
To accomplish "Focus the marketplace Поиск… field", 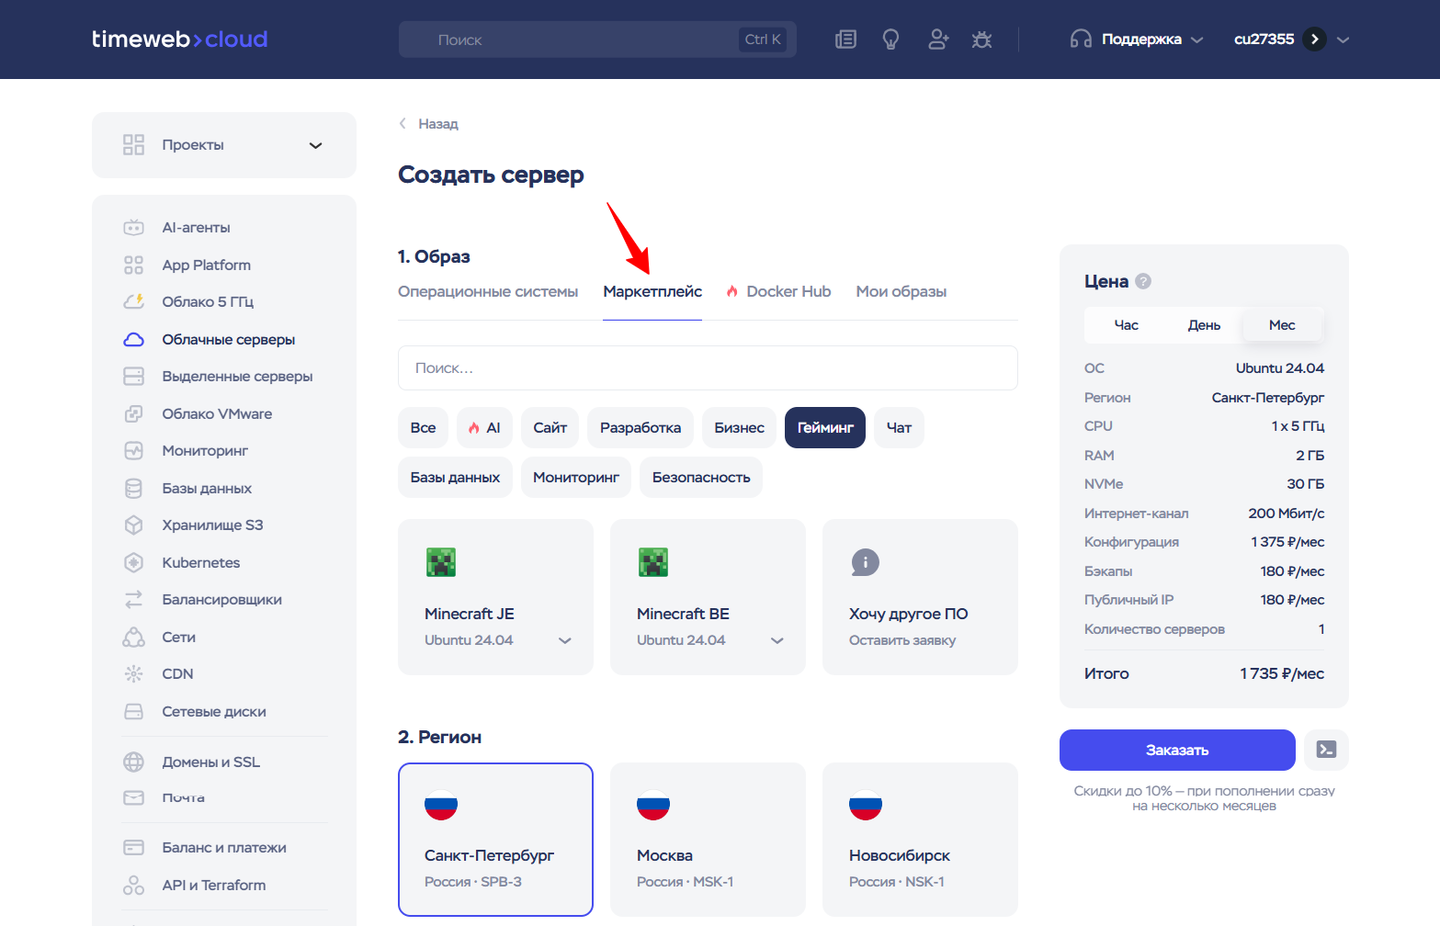I will [708, 367].
